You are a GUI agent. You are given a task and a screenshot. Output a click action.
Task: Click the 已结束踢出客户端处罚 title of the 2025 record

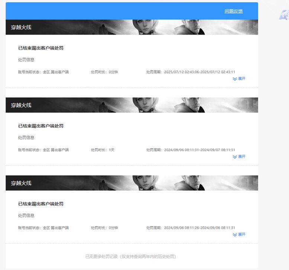click(41, 48)
